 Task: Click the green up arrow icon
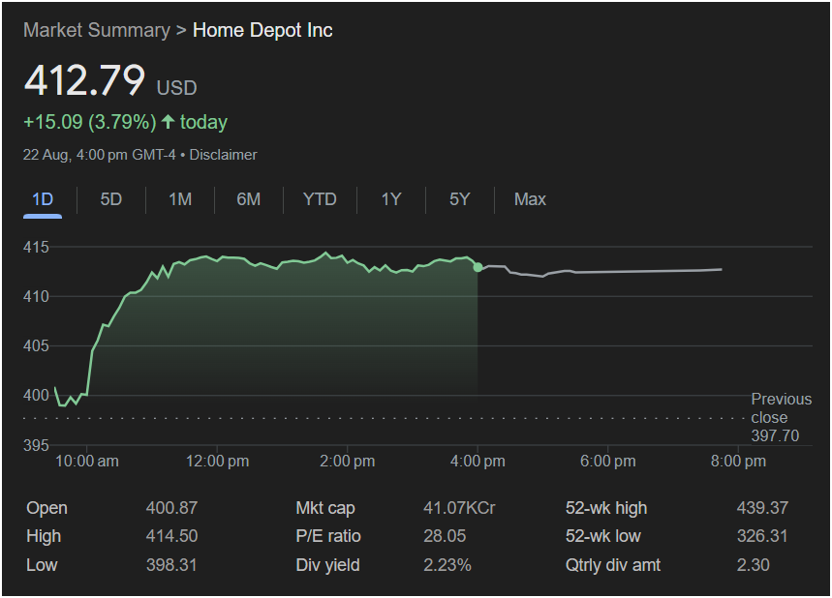click(x=169, y=122)
